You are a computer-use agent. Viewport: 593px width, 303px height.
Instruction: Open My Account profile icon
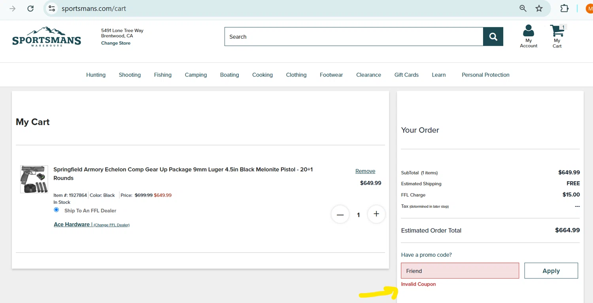coord(528,36)
